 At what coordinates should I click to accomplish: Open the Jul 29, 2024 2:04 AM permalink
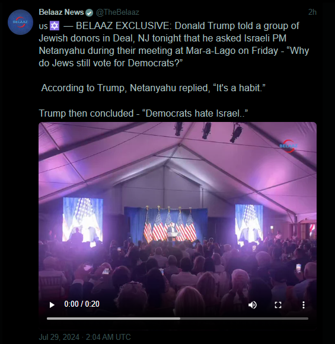tap(85, 337)
